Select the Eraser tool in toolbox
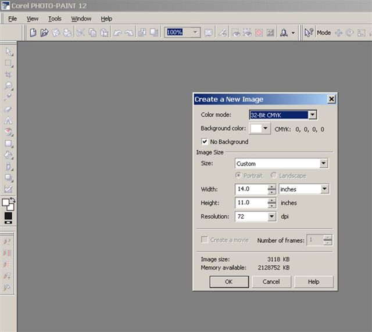The image size is (372, 332). coord(8,109)
